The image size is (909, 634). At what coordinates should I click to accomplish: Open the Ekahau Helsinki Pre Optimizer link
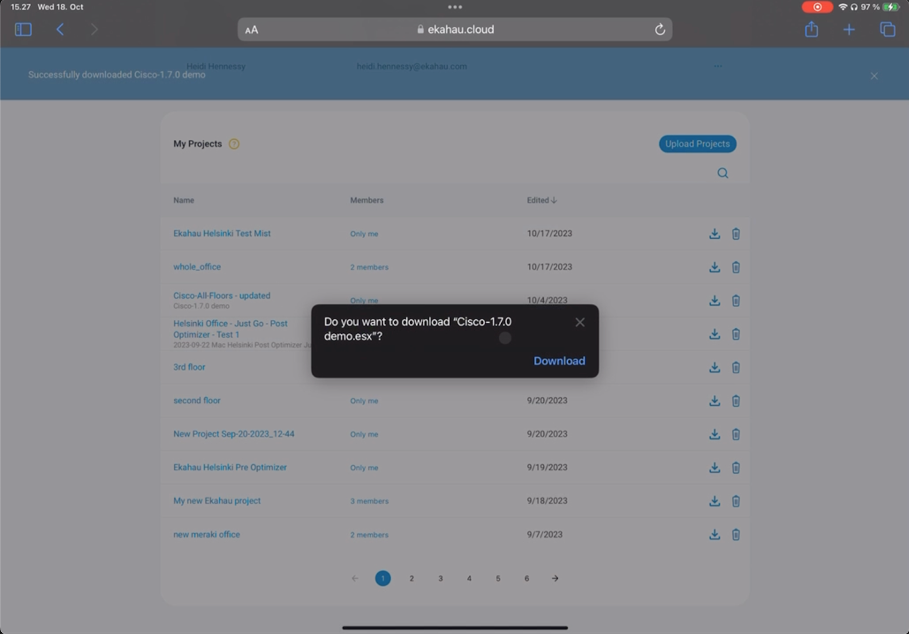coord(230,468)
